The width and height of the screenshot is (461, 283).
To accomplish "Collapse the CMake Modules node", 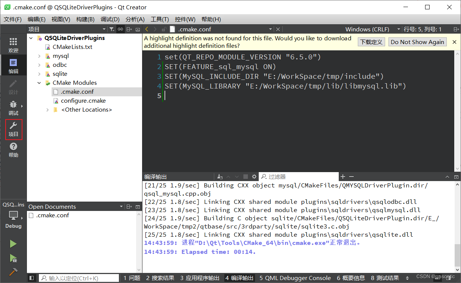I will pyautogui.click(x=39, y=83).
